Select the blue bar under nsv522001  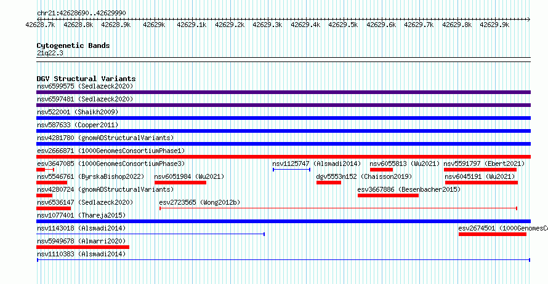pyautogui.click(x=283, y=118)
